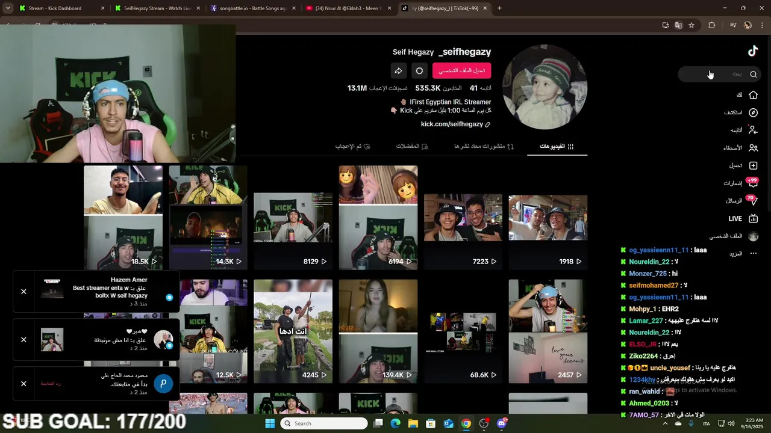Open Chrome media control icon
This screenshot has width=771, height=433.
tap(733, 25)
